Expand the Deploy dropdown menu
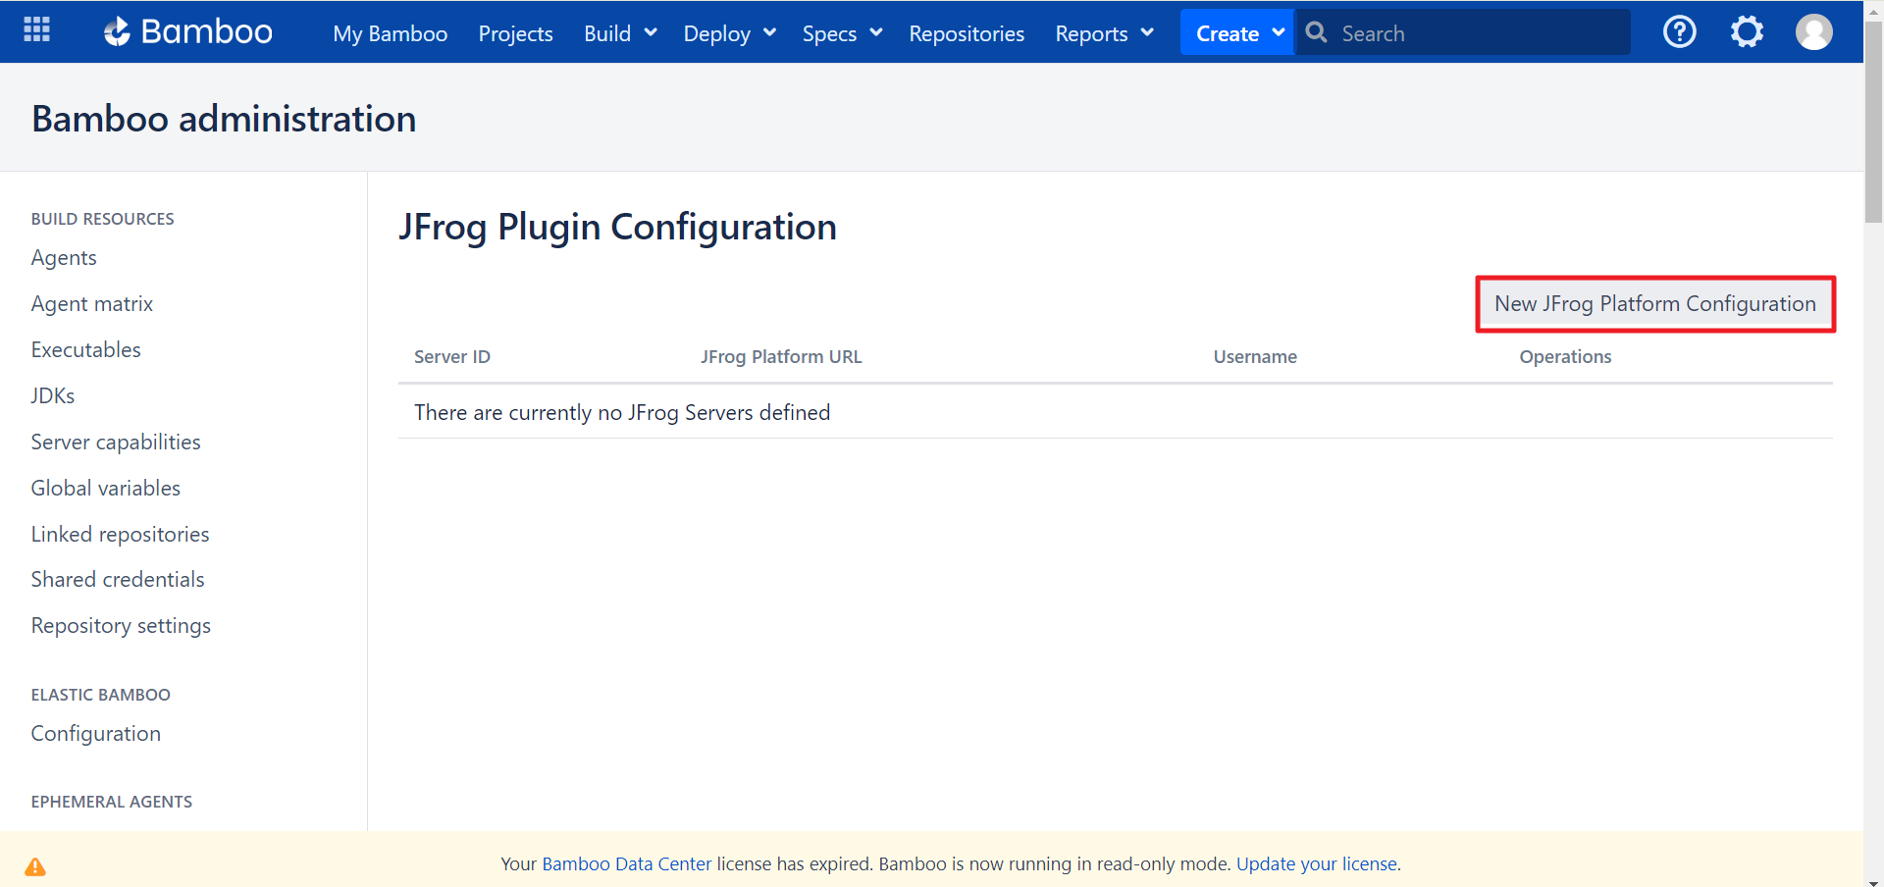The height and width of the screenshot is (887, 1884). point(730,33)
